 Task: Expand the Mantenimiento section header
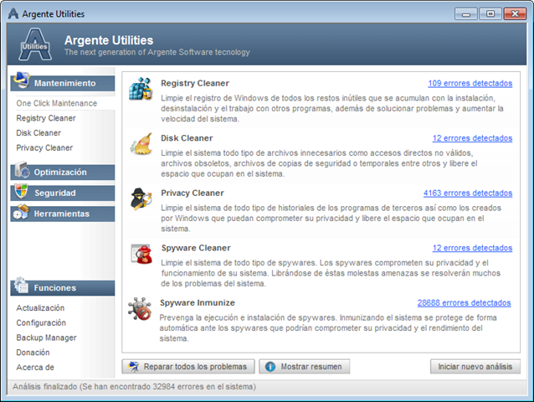tap(63, 83)
